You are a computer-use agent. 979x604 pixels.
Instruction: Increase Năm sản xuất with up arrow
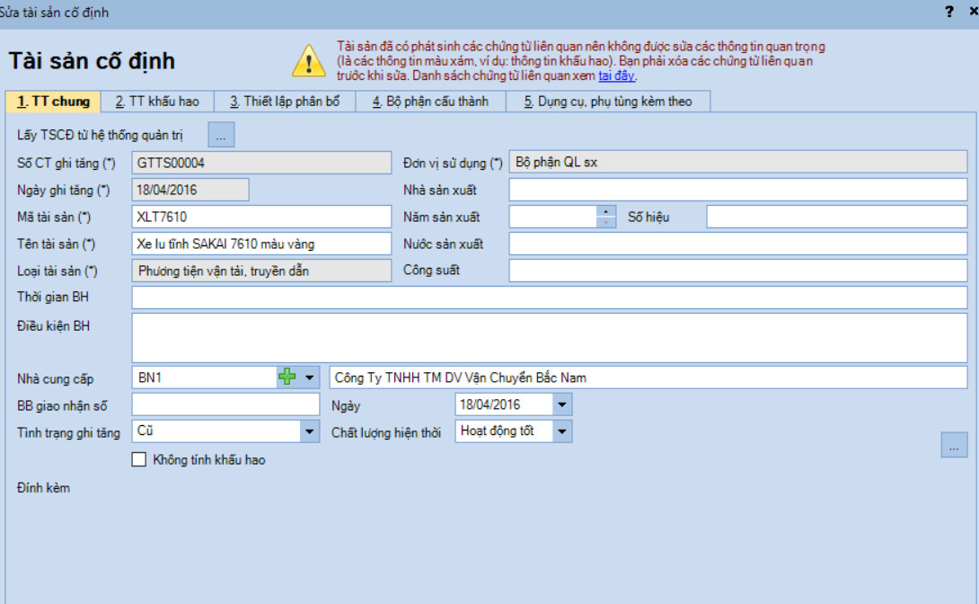point(605,211)
